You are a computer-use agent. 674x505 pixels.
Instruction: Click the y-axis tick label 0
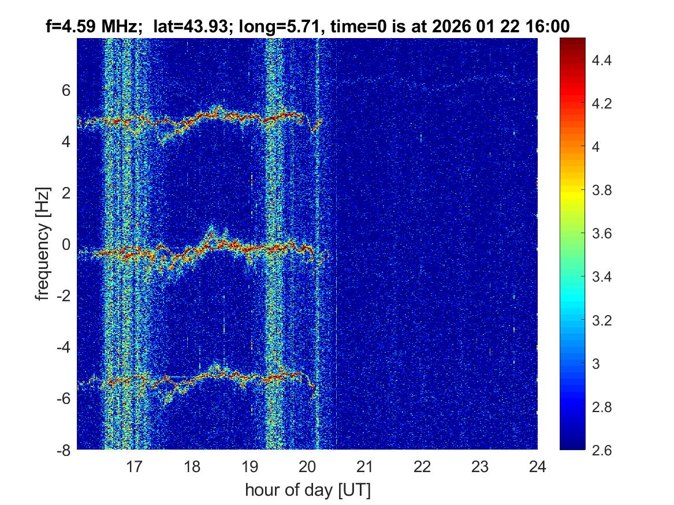coord(66,245)
